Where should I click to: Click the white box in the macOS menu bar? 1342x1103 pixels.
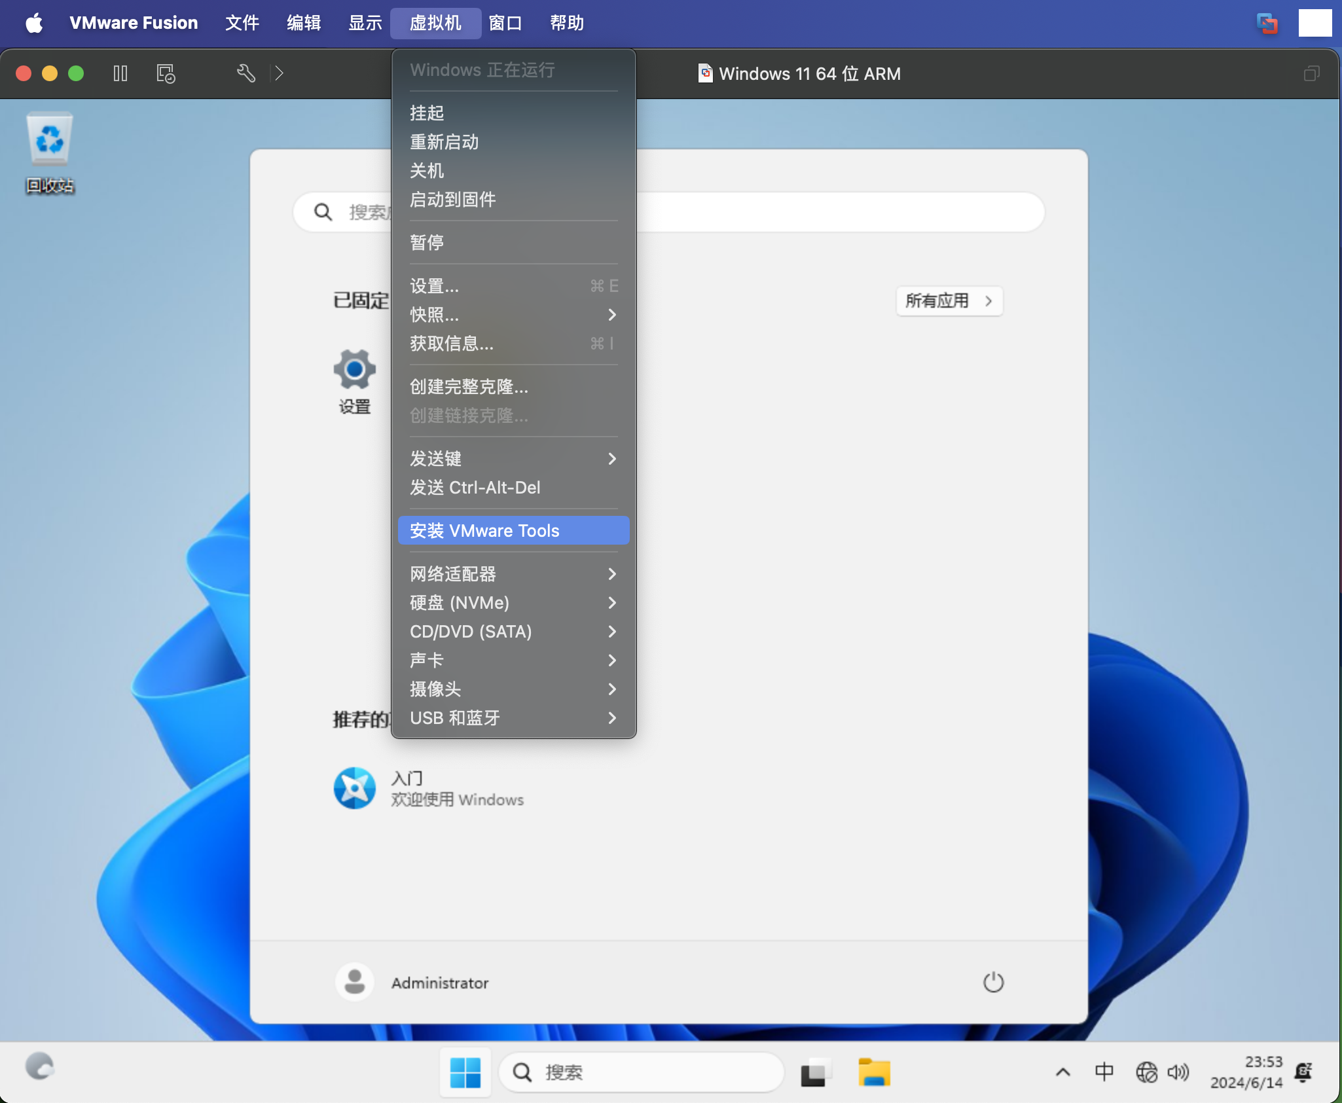(x=1315, y=23)
